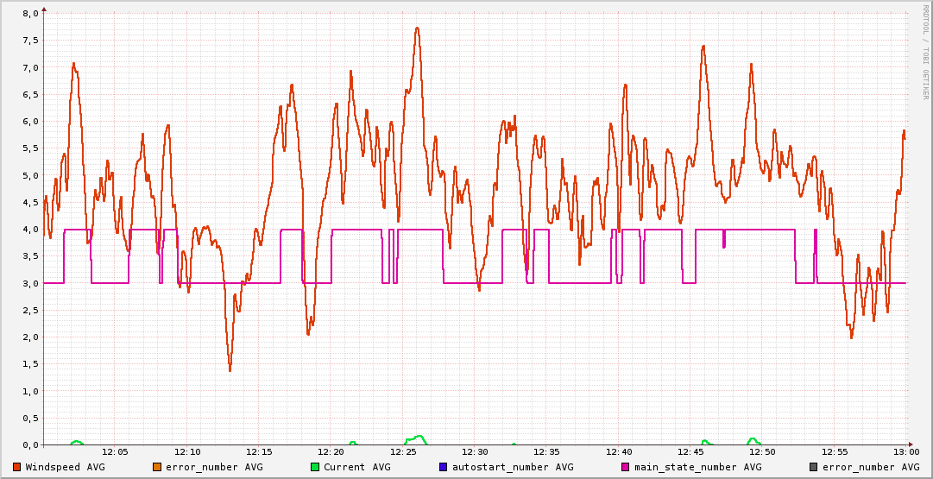
Task: Click the orange error_number legend swatch
Action: [156, 467]
